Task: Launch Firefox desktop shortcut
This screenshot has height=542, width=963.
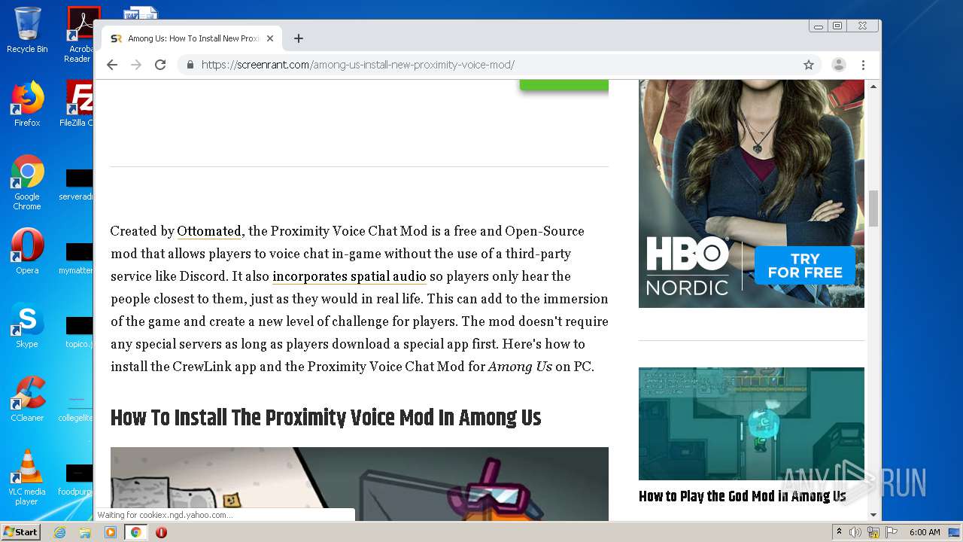Action: (x=27, y=104)
